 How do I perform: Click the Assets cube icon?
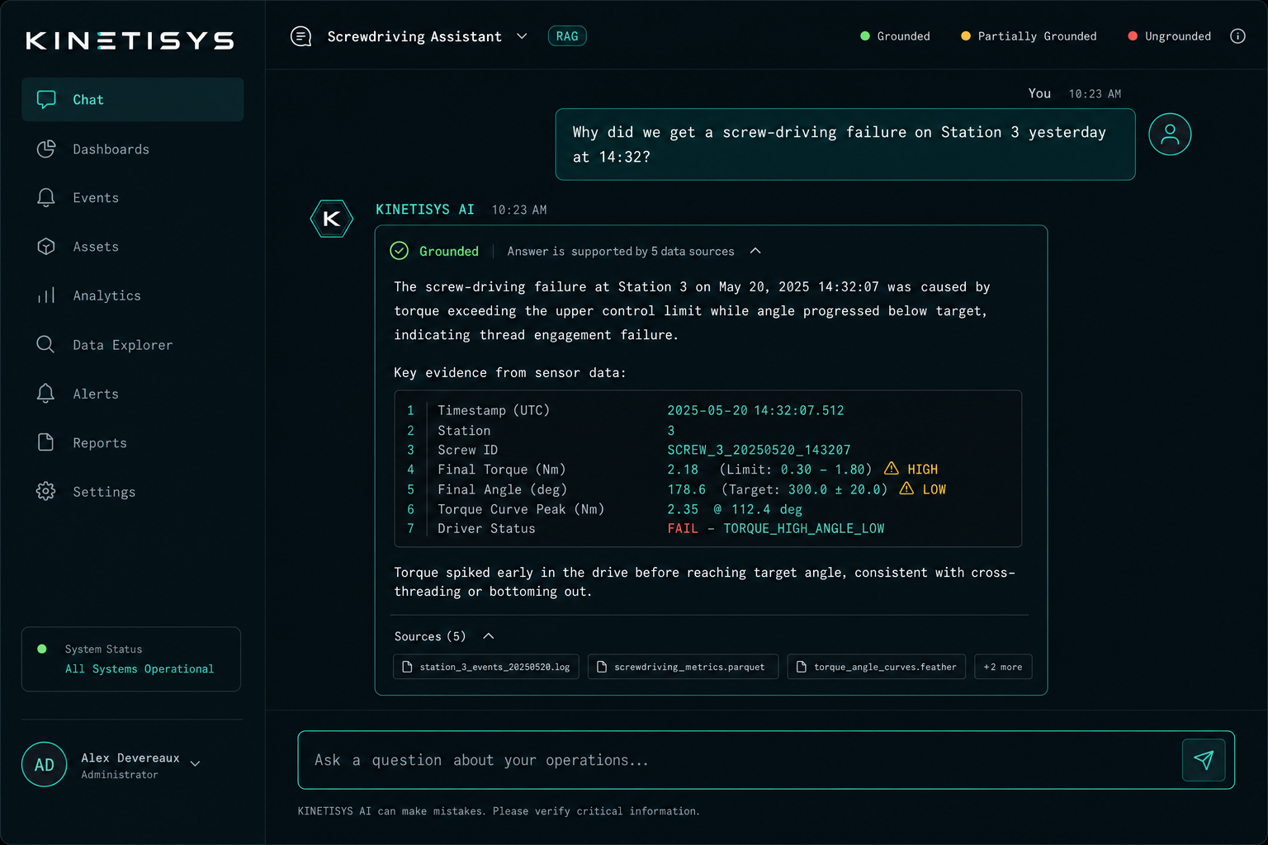pos(46,246)
